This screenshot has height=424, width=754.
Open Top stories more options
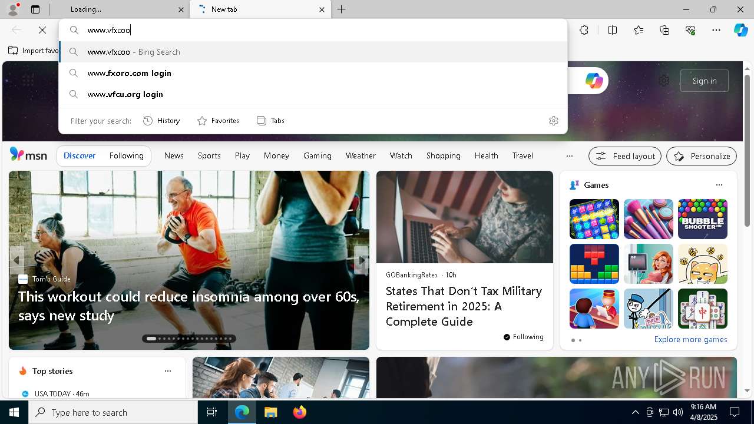click(x=168, y=371)
